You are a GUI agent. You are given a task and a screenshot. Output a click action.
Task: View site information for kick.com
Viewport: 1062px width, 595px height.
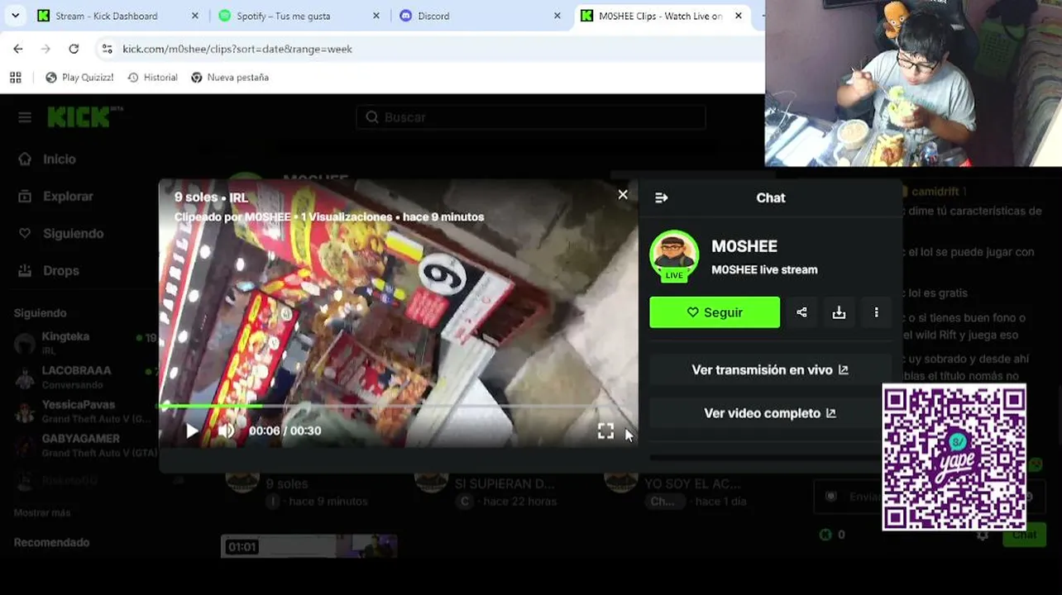(x=107, y=49)
